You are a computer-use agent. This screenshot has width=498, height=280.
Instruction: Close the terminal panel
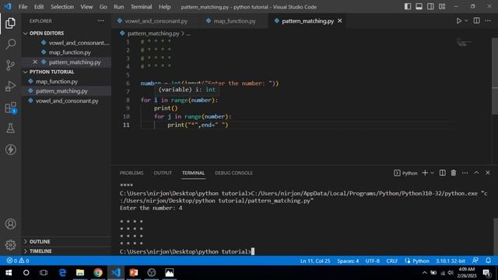click(x=488, y=173)
